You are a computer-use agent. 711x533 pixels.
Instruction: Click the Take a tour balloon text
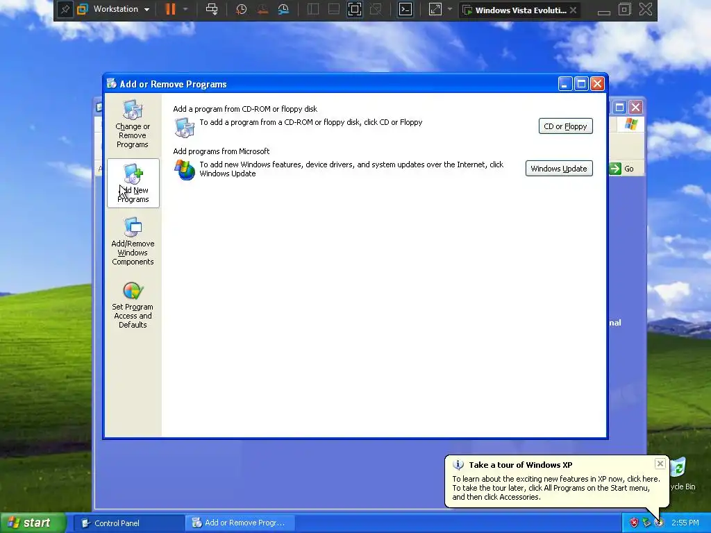pos(521,464)
